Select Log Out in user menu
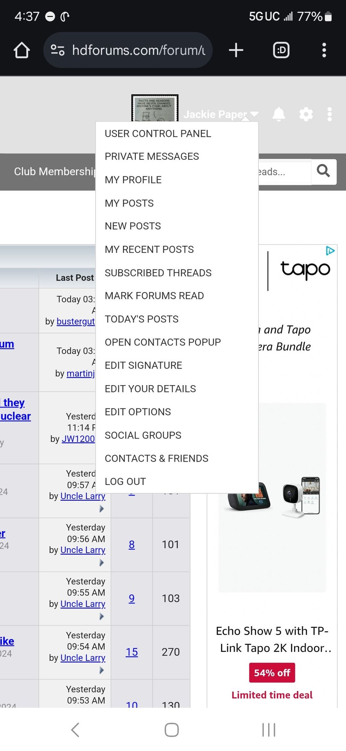Image resolution: width=346 pixels, height=751 pixels. pos(125,482)
